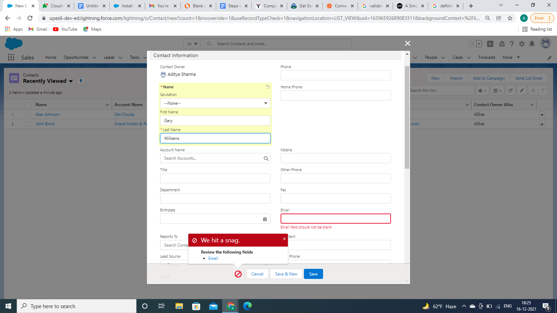Show the charts panel icon
This screenshot has height=313, width=557.
(x=533, y=90)
